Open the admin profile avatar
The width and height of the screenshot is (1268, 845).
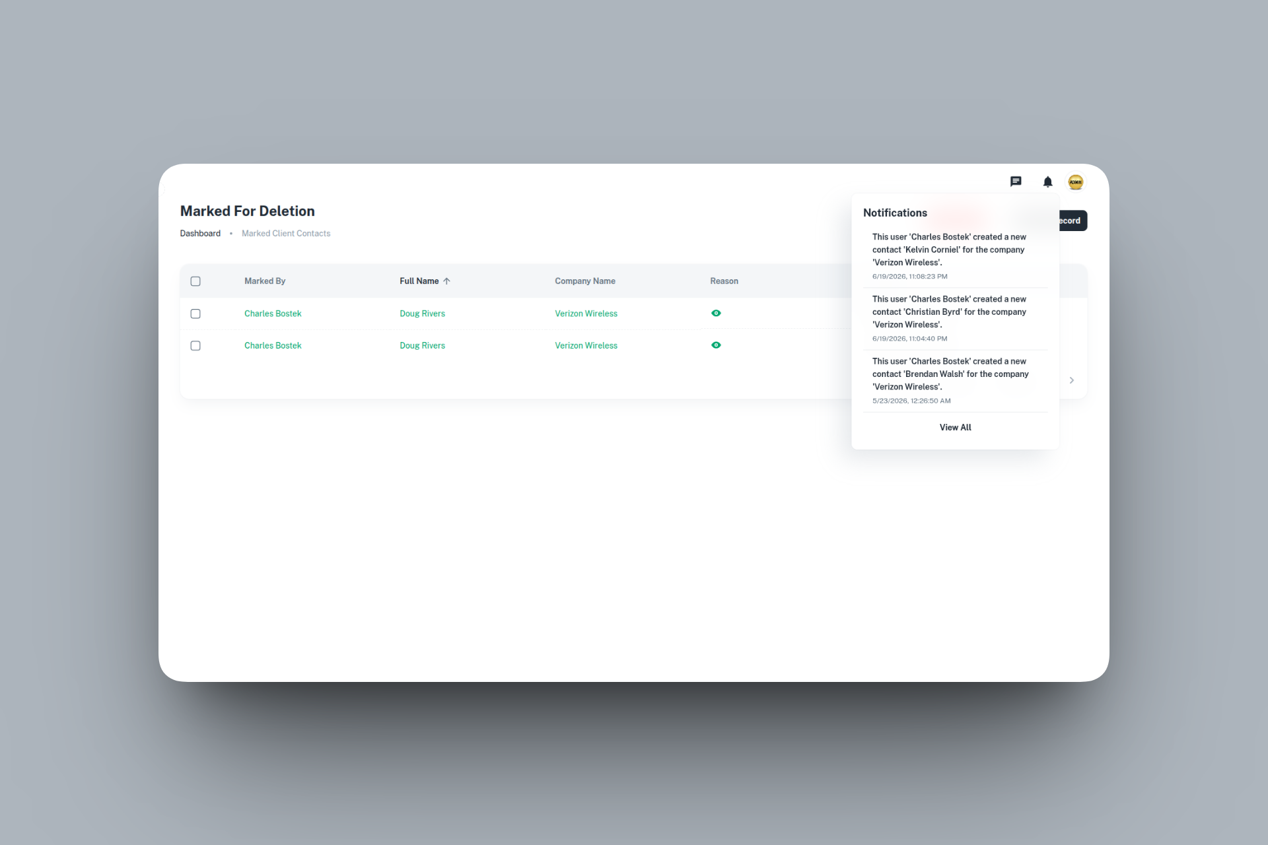coord(1075,182)
